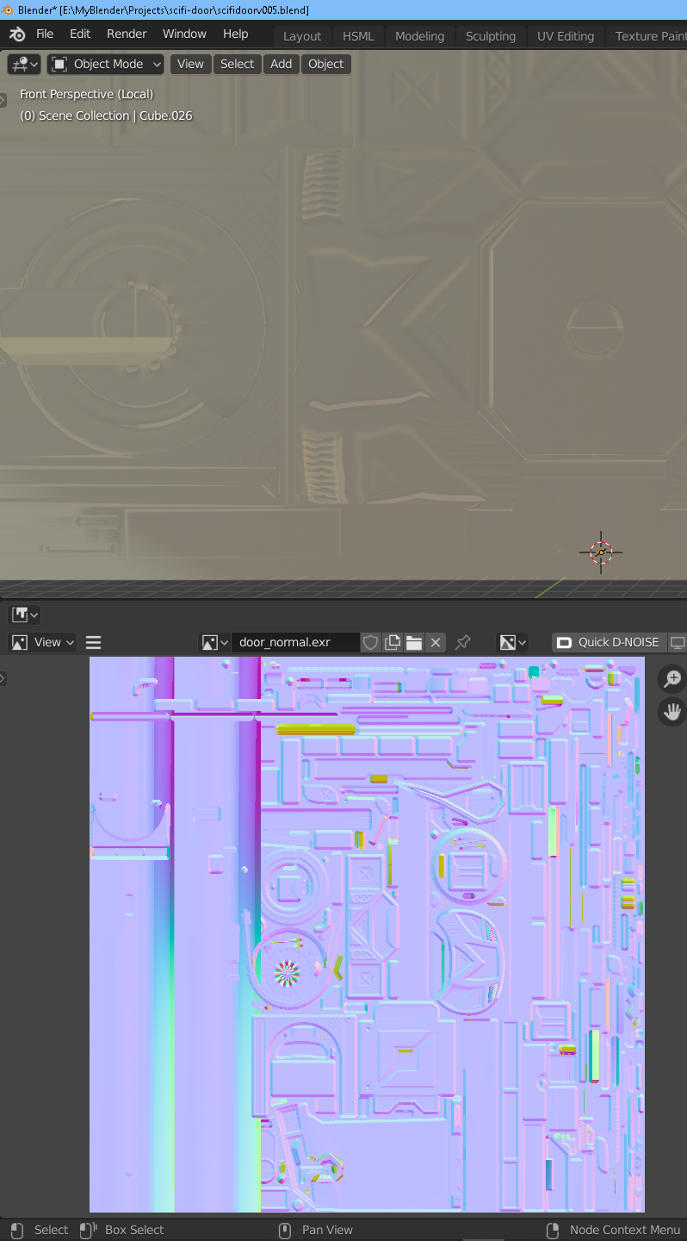This screenshot has width=687, height=1241.
Task: Switch to the HSML workspace tab
Action: click(358, 36)
